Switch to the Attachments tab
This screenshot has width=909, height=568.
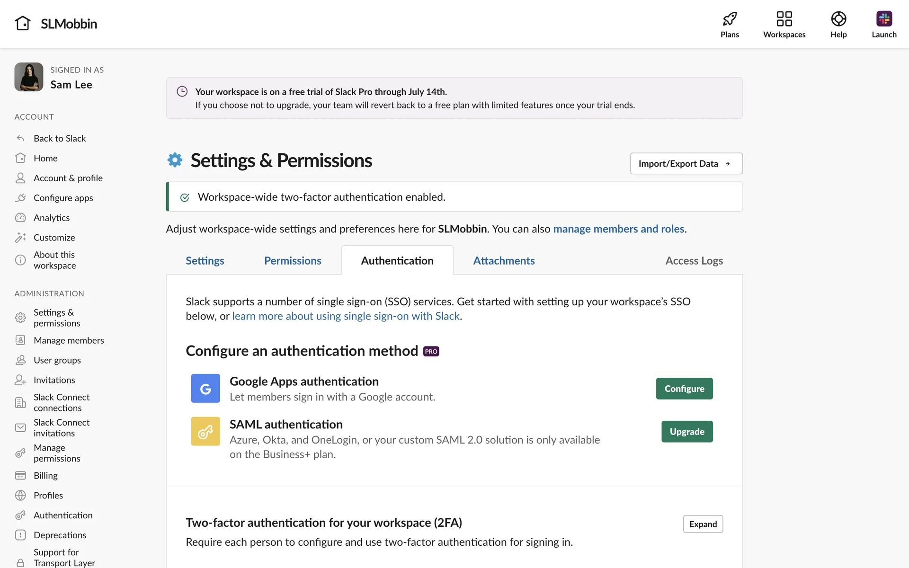504,261
